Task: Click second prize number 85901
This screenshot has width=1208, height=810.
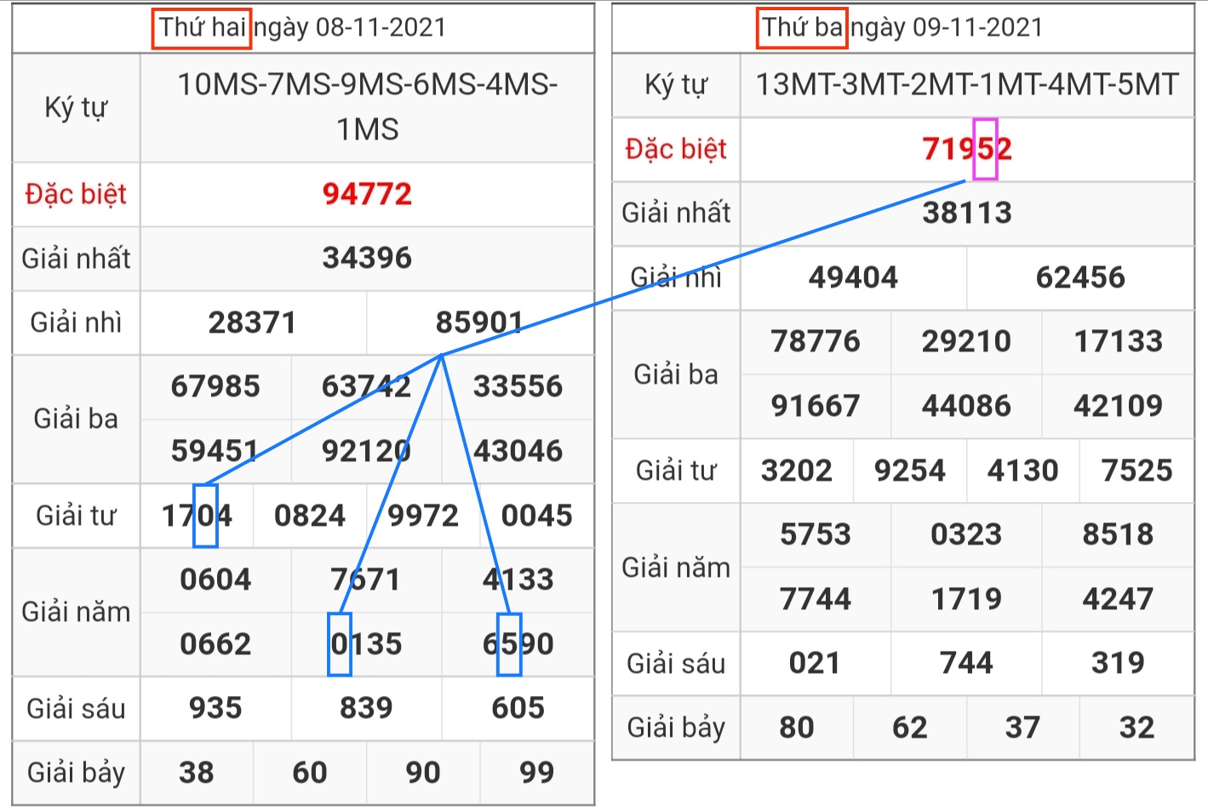Action: [480, 322]
